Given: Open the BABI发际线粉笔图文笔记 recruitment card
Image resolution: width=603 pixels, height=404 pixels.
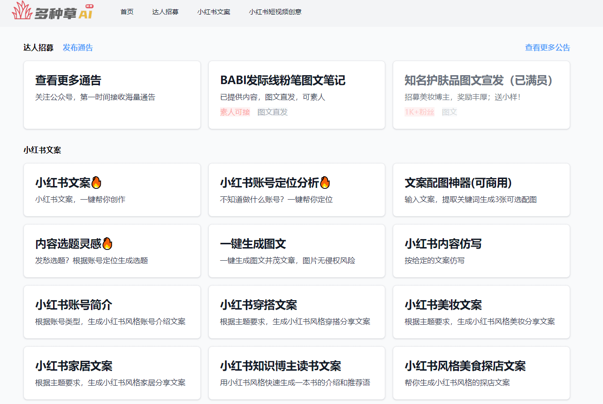Looking at the screenshot, I should coord(296,94).
